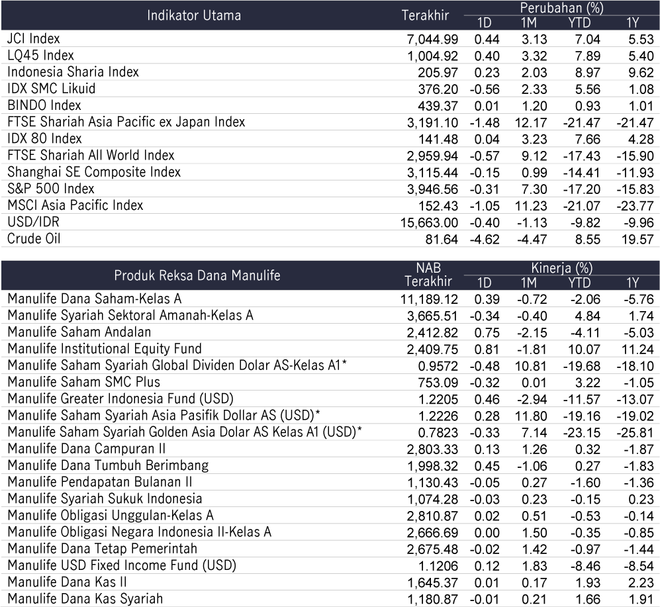Select 'Manulife Saham Syariah Asia Pasifik Dollar AS (USD)*'
660x607 pixels.
click(x=164, y=416)
